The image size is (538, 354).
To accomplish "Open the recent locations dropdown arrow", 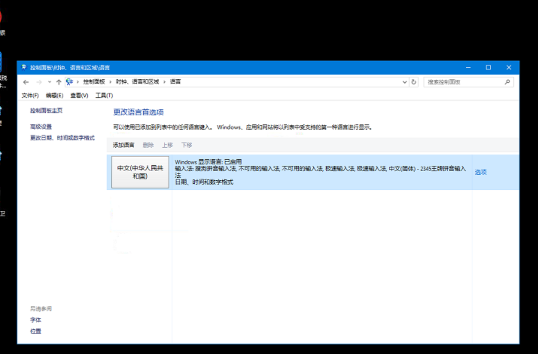I will click(49, 82).
